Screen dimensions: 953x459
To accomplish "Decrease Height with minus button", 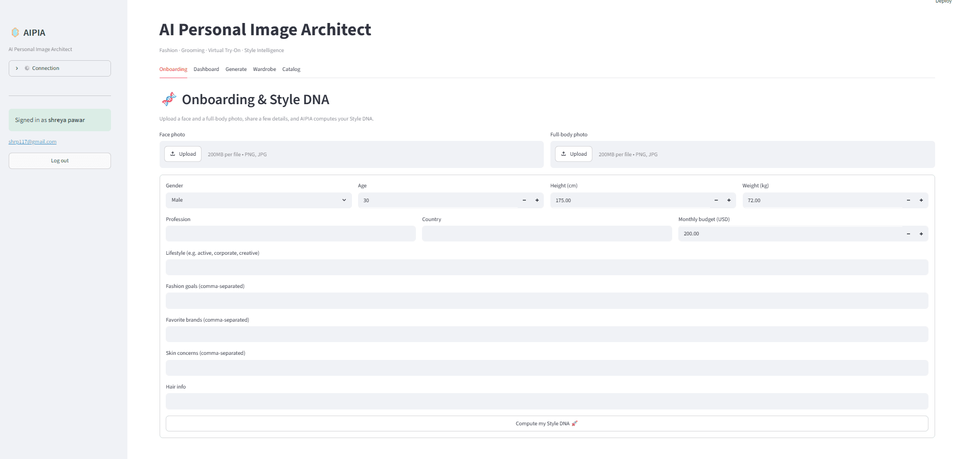I will (x=716, y=200).
